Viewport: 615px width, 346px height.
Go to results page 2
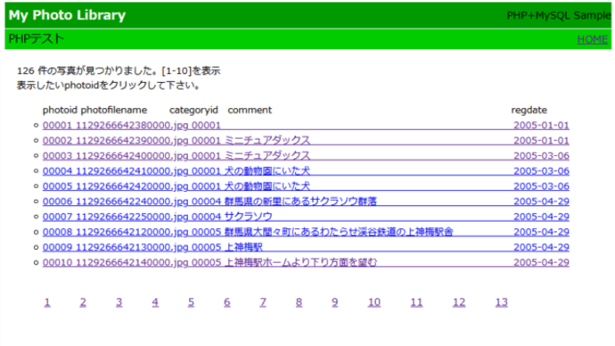coord(83,302)
